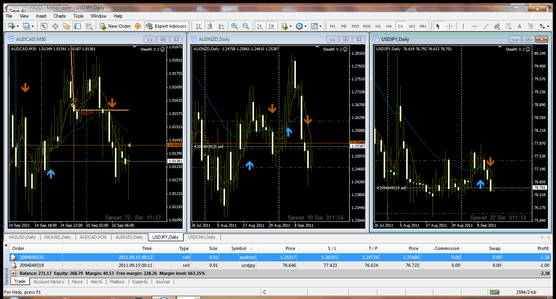The image size is (556, 299).
Task: Select D1 timeframe
Action: 400,26
